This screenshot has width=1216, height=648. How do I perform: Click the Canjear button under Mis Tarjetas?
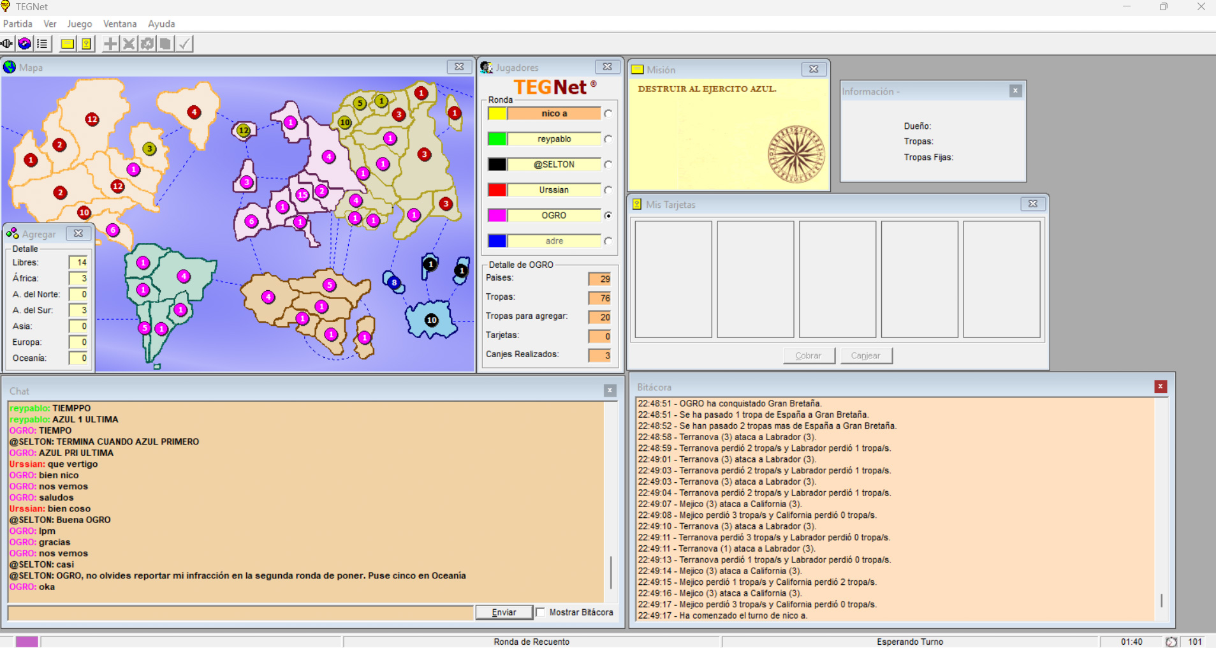[x=865, y=356]
